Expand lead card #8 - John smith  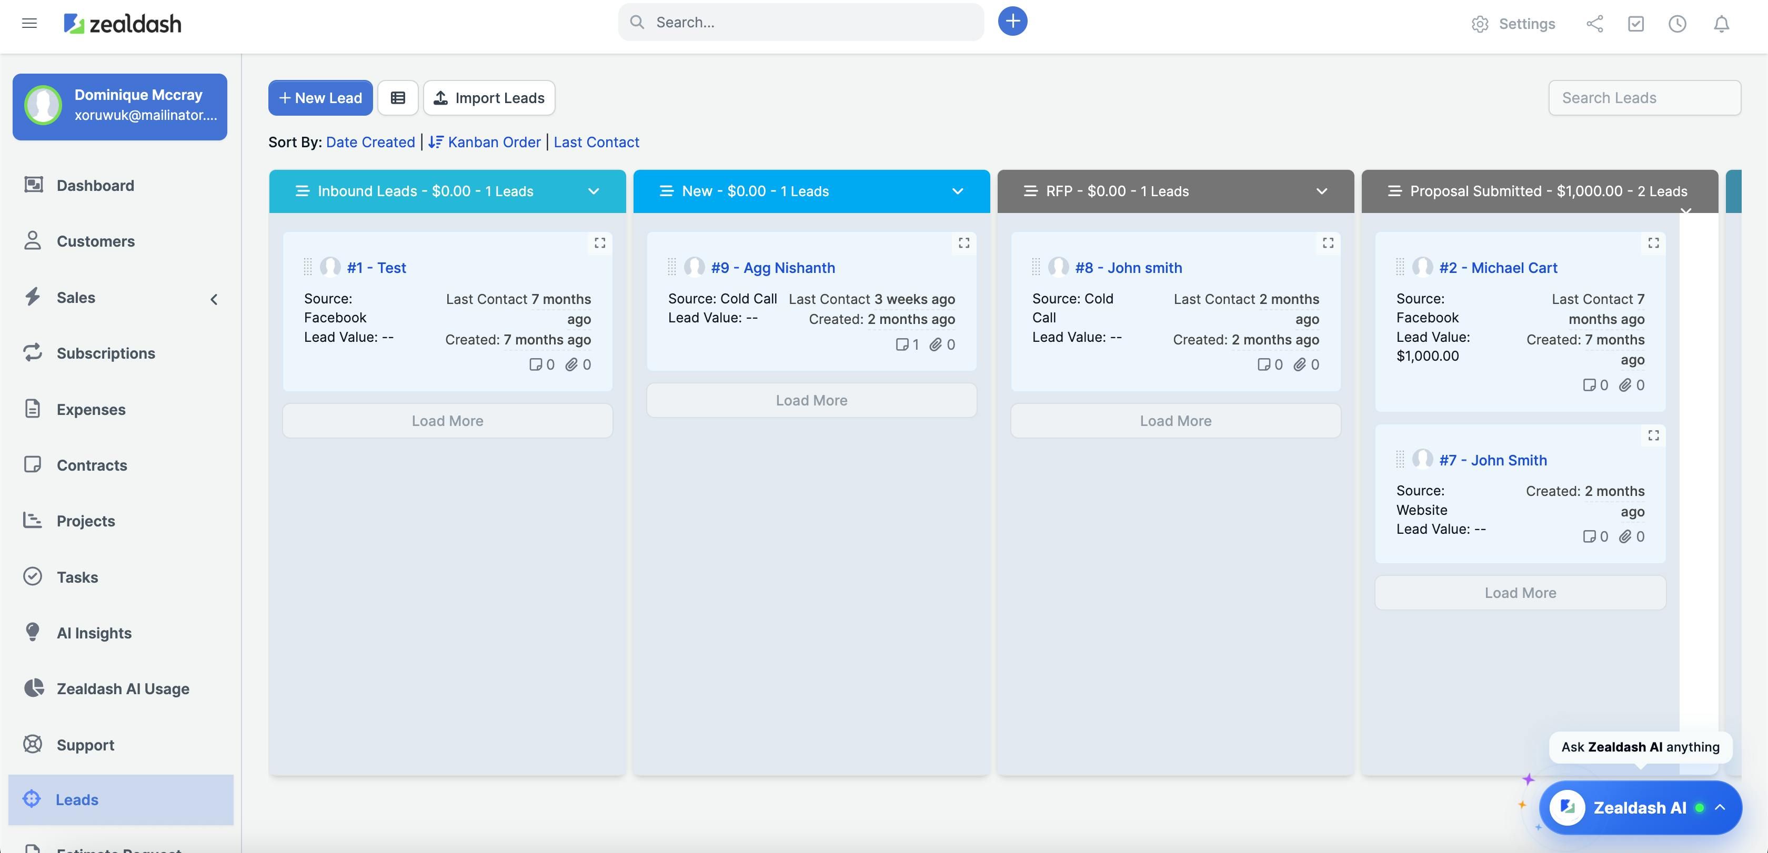[x=1328, y=243]
